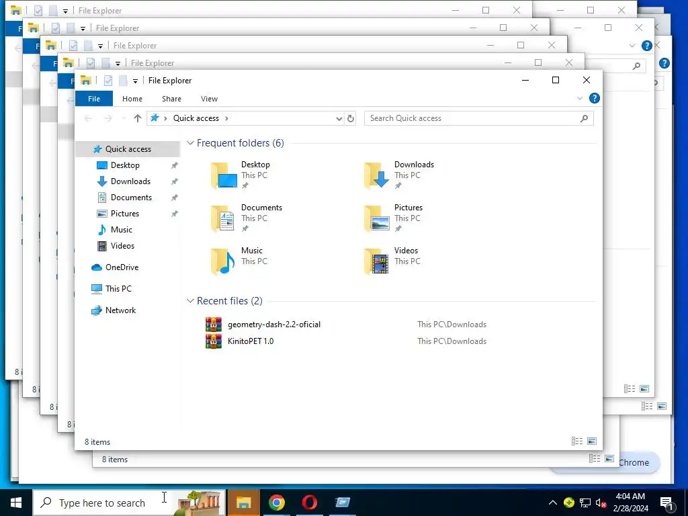Screen dimensions: 688x516
Task: Open Help with the blue question mark
Action: click(x=595, y=98)
